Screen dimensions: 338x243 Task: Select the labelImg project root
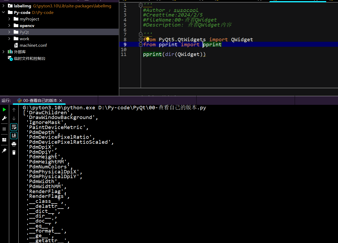coord(59,6)
